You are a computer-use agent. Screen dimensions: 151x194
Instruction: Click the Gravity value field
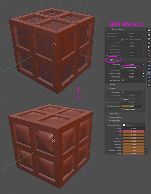point(134,128)
